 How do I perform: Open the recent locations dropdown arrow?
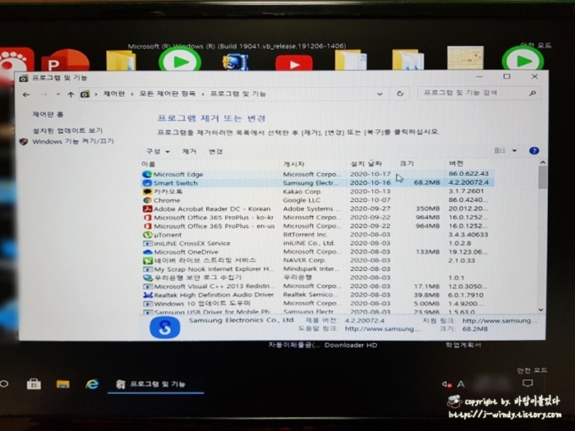tap(58, 94)
